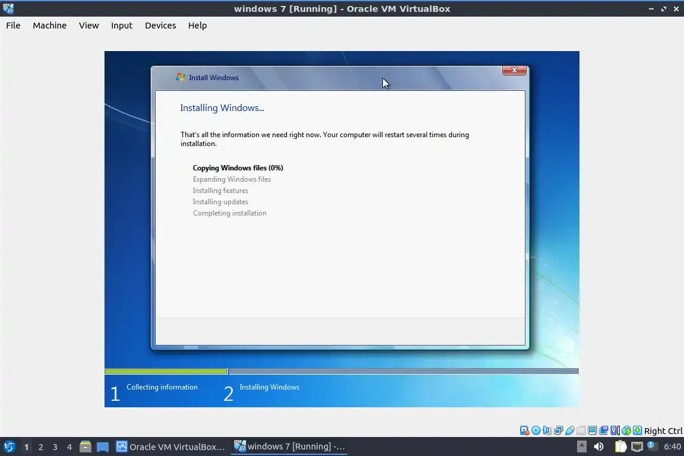Image resolution: width=684 pixels, height=456 pixels.
Task: Open the start menu bird icon
Action: tap(9, 446)
